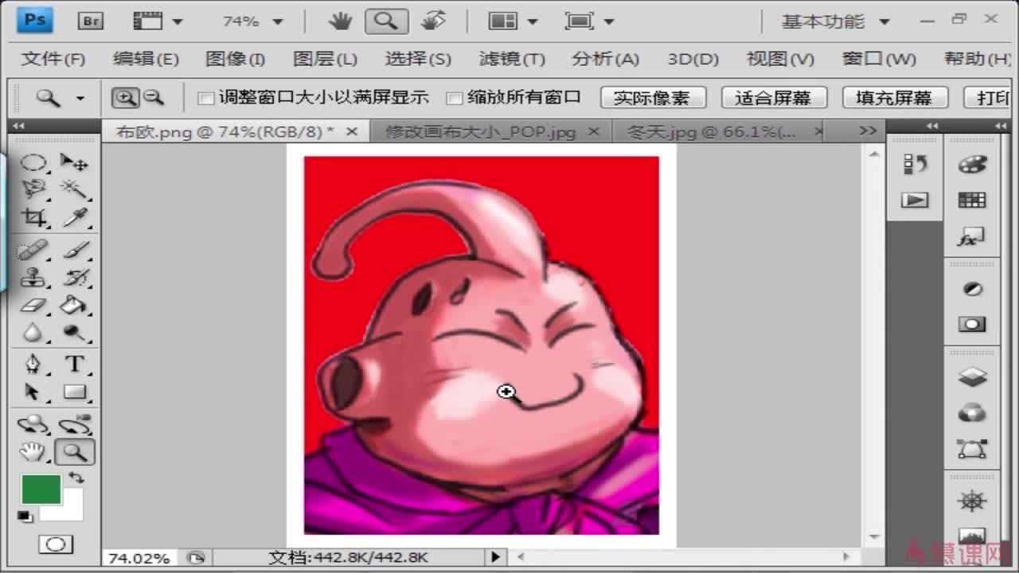Select the Eraser tool
Image resolution: width=1019 pixels, height=573 pixels.
click(x=33, y=305)
